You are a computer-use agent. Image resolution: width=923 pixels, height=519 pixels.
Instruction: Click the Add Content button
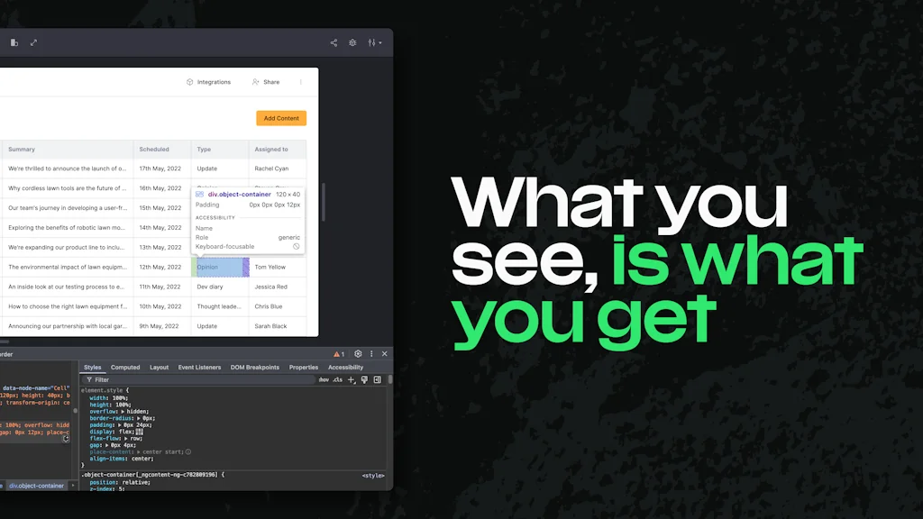(281, 118)
